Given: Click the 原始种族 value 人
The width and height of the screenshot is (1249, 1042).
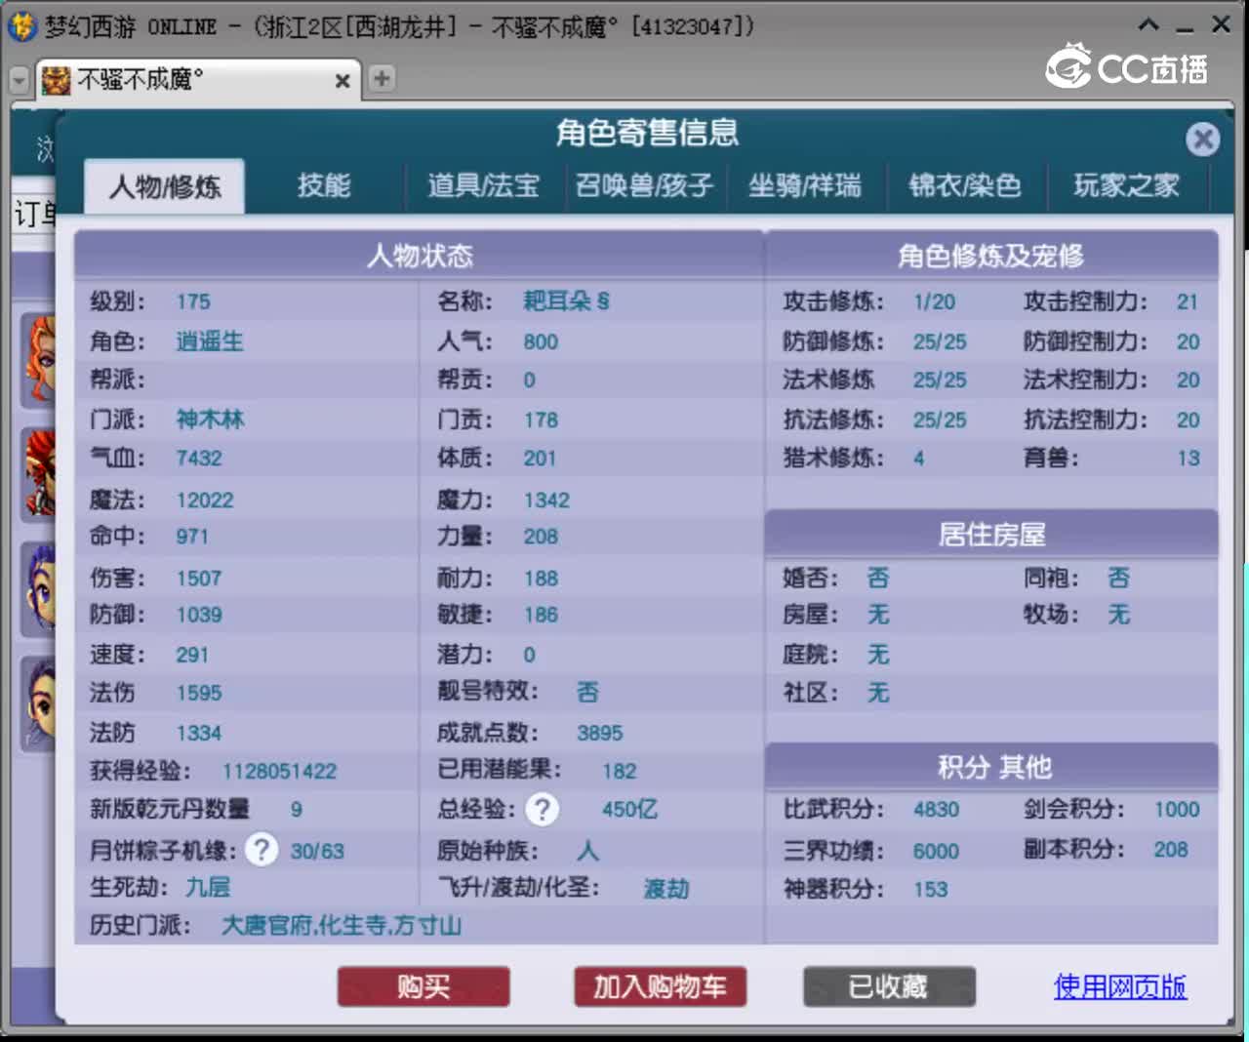Looking at the screenshot, I should [x=587, y=850].
